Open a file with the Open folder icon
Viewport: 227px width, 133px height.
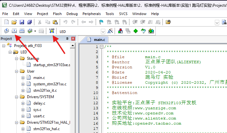14,22
